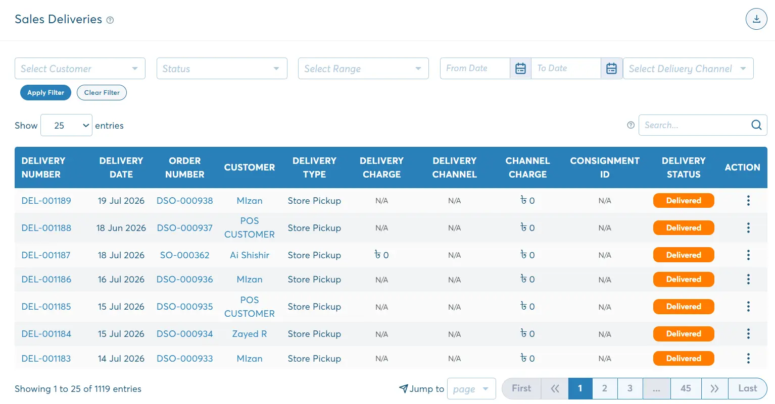Open delivery DEL-001184 link
Screen dimensions: 775x404
click(x=46, y=334)
